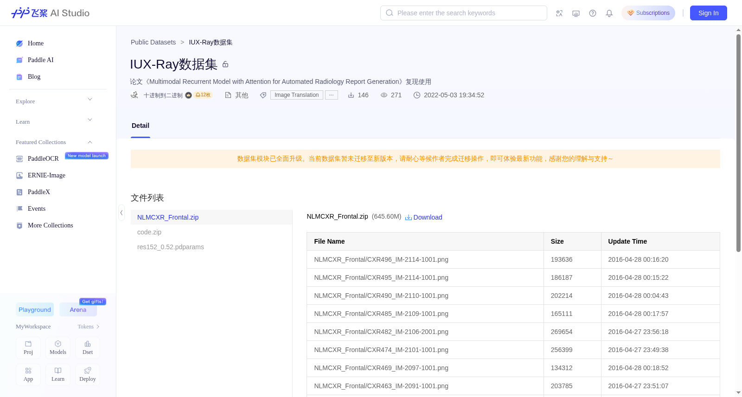Click the PaddlePaddle AI Studio logo
This screenshot has height=397, width=742.
tap(50, 13)
